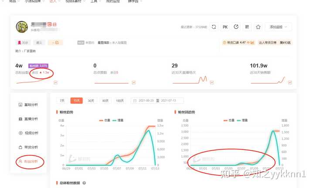Click the 101.9w sales value
The width and height of the screenshot is (314, 188).
tap(259, 66)
